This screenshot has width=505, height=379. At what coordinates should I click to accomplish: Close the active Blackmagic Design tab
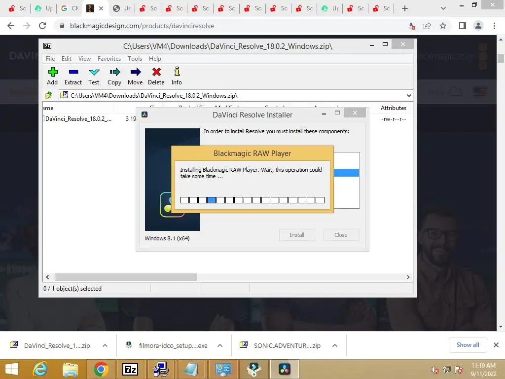(x=101, y=8)
